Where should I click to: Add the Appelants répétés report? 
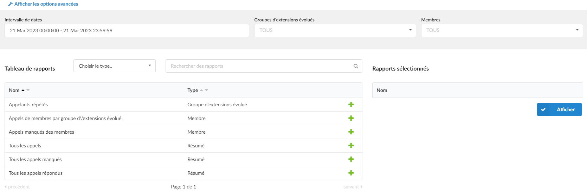[351, 105]
